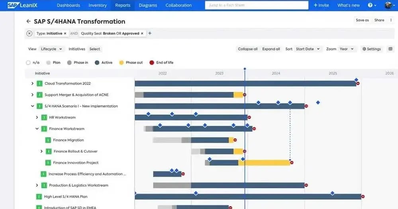Image resolution: width=398 pixels, height=209 pixels.
Task: Open the table view grid icon
Action: [390, 49]
